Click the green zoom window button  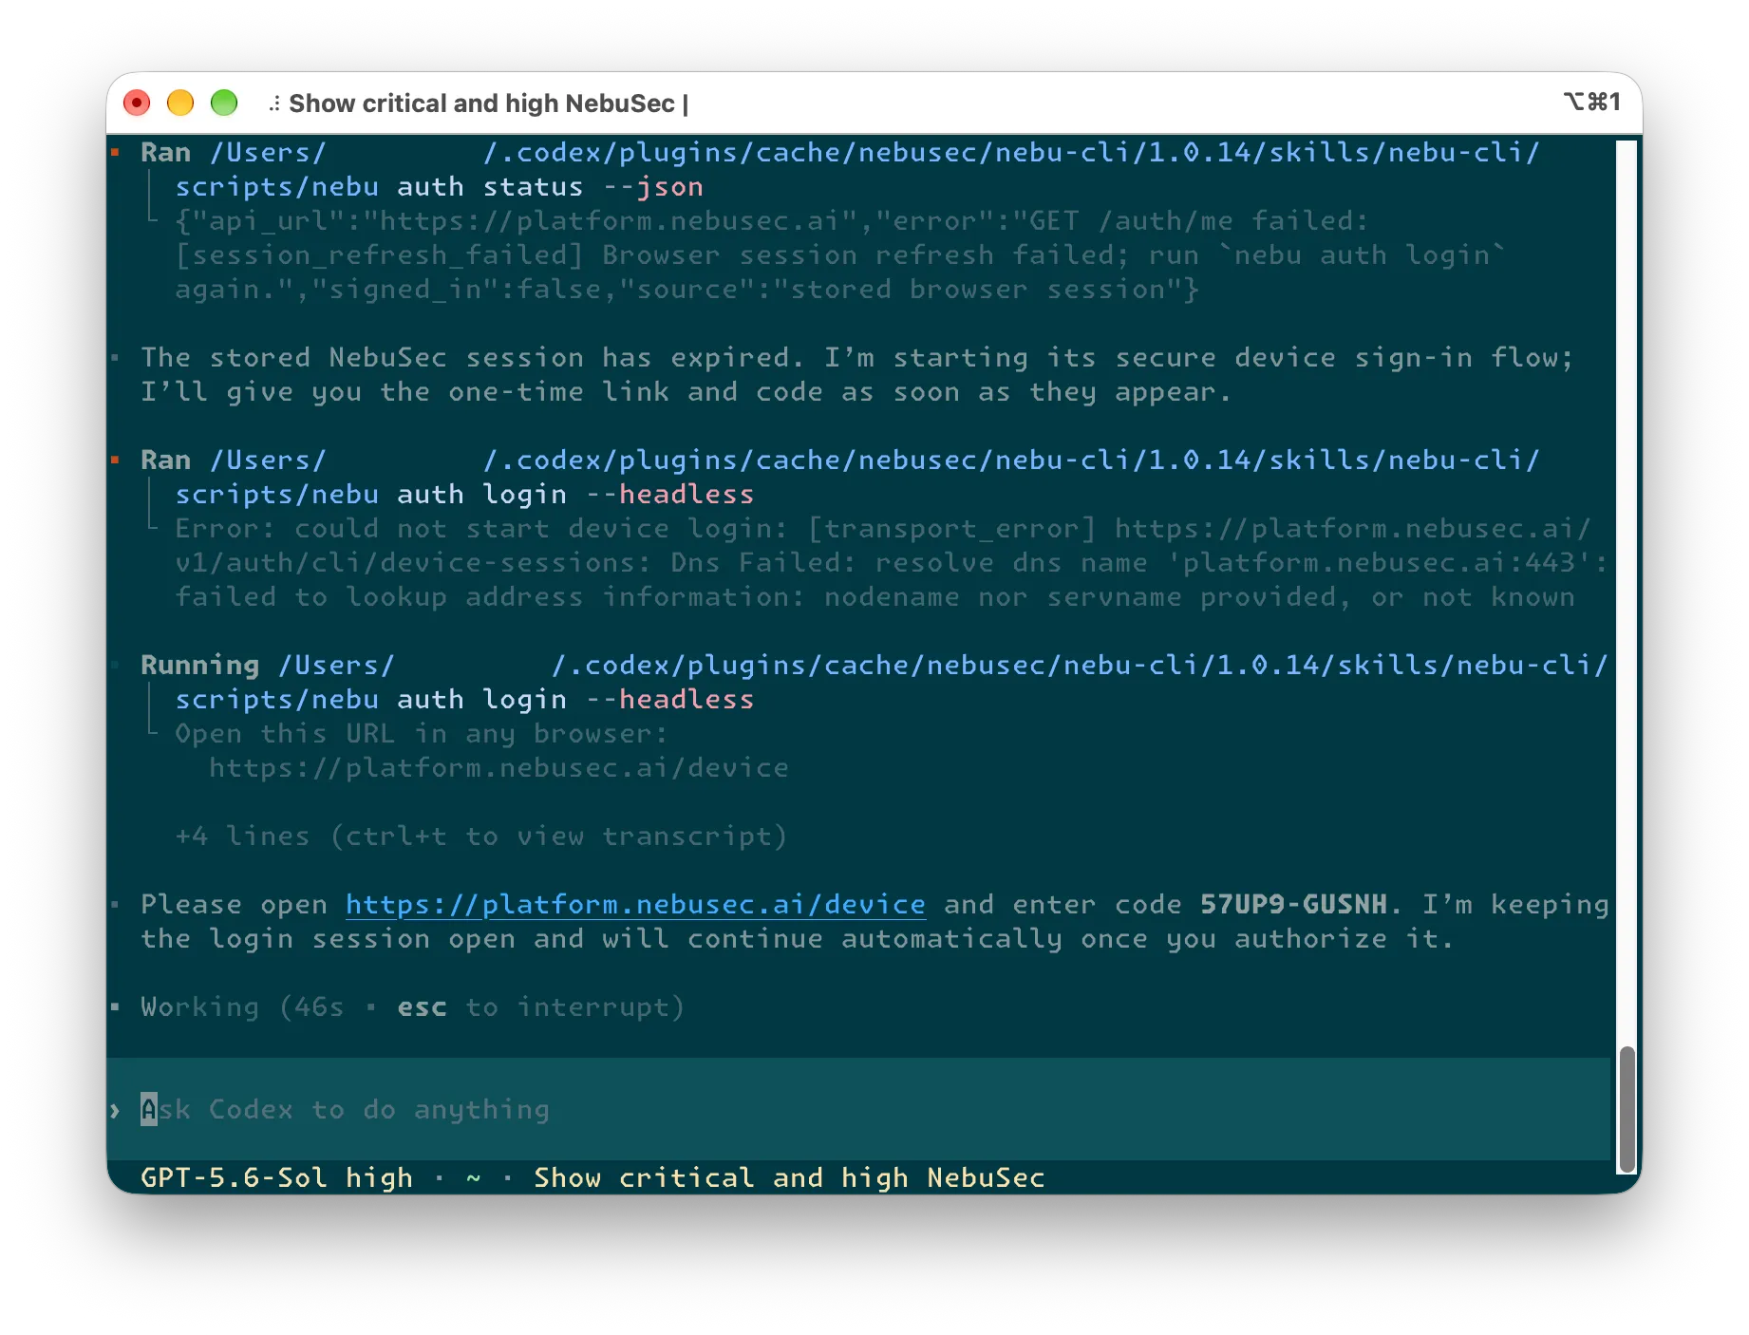click(x=224, y=103)
